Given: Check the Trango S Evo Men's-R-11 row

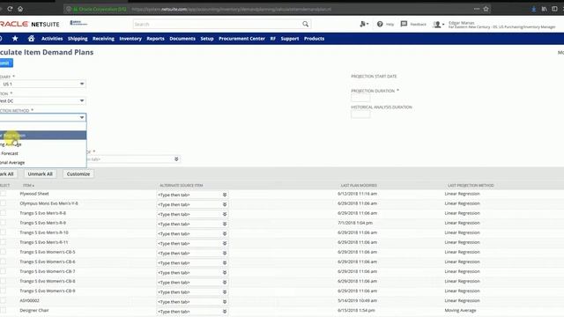Looking at the screenshot, I should [x=4, y=242].
